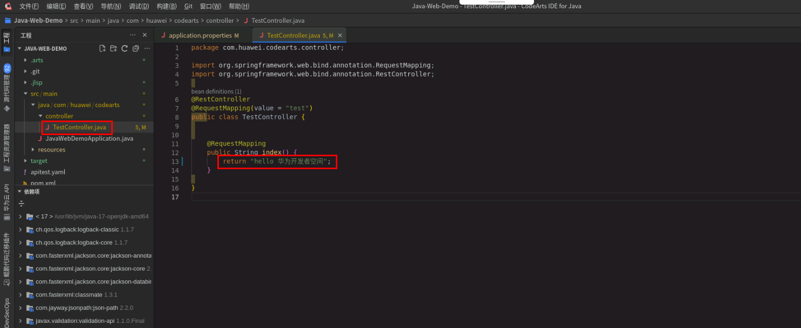Image resolution: width=801 pixels, height=328 pixels.
Task: Toggle the .git folder open
Action: (25, 71)
